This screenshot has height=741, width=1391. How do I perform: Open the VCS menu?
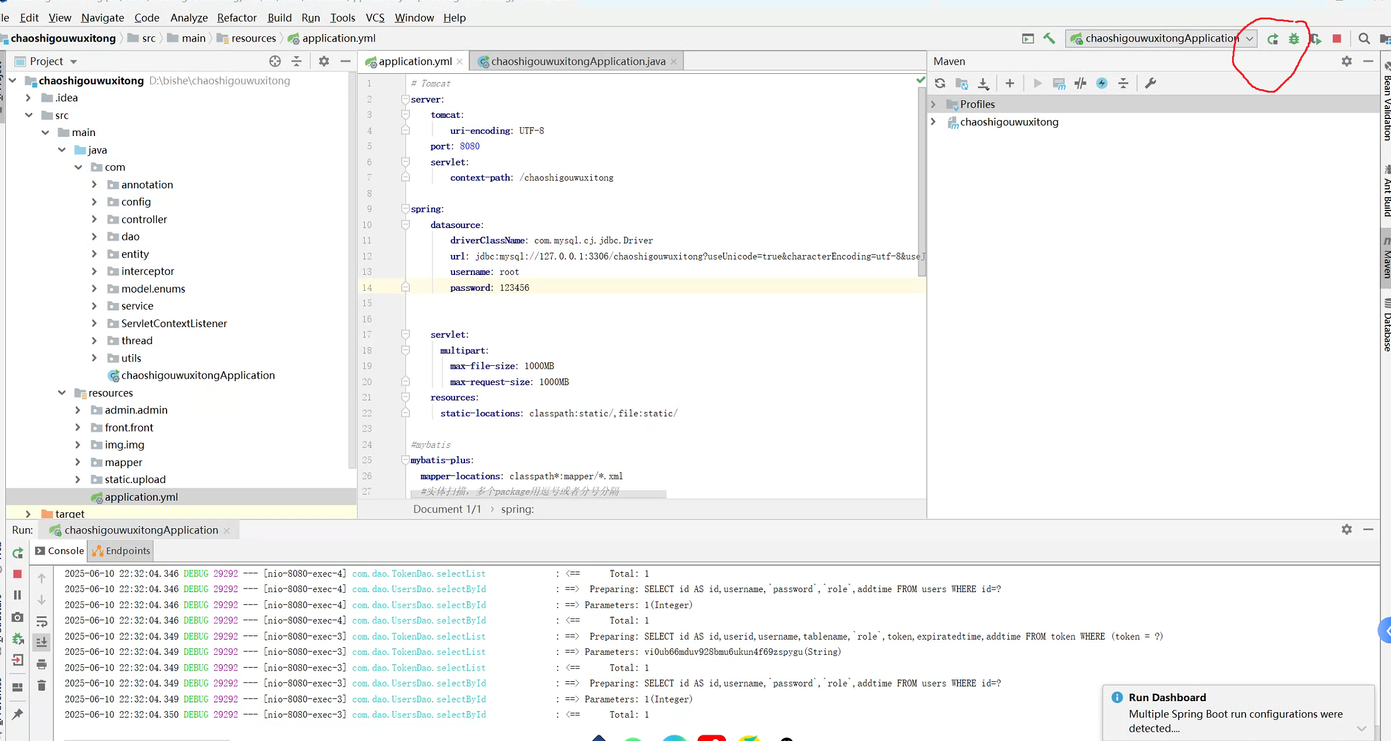(x=375, y=18)
